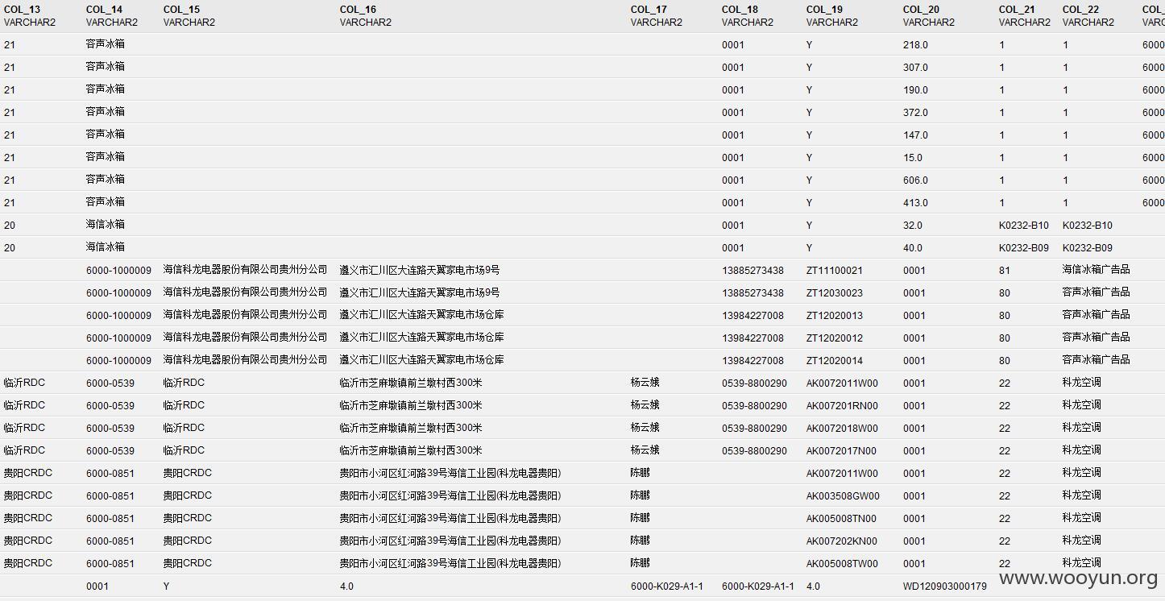Click 0539-8800290 in the AK0072017N00 row
1165x601 pixels.
(x=755, y=451)
